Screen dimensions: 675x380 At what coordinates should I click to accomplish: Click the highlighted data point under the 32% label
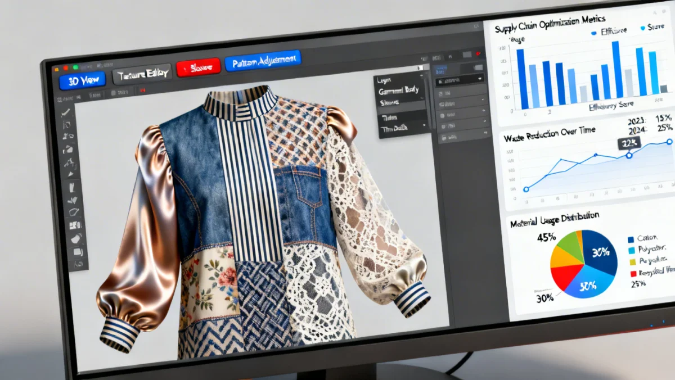click(629, 155)
